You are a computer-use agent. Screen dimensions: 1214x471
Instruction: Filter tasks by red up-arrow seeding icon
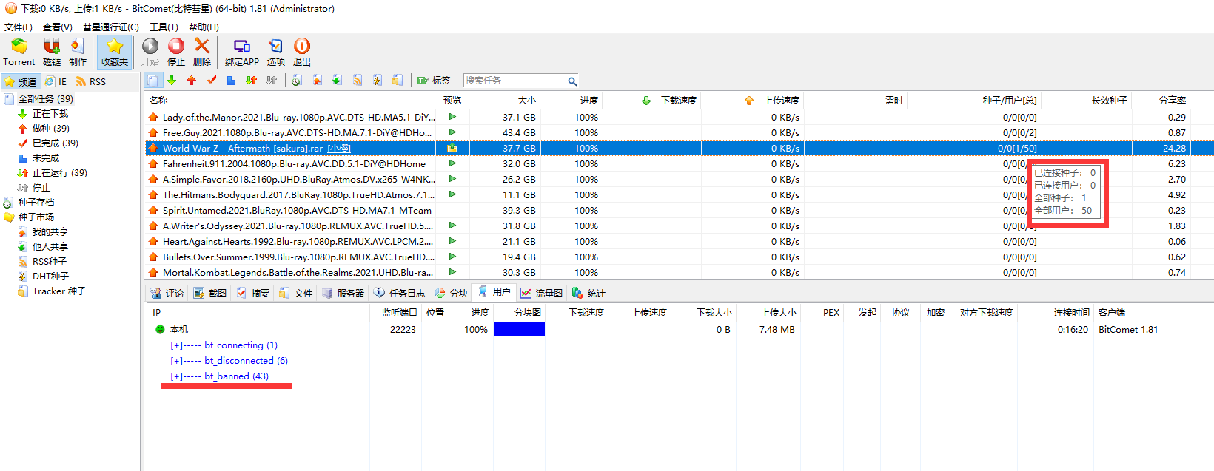click(192, 81)
